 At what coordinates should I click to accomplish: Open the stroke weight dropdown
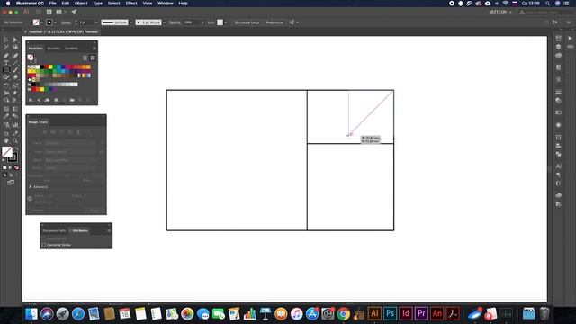click(96, 22)
